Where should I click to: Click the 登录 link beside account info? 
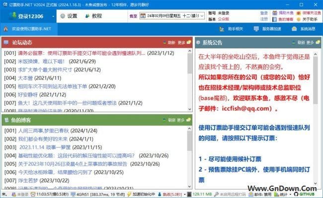(x=263, y=12)
